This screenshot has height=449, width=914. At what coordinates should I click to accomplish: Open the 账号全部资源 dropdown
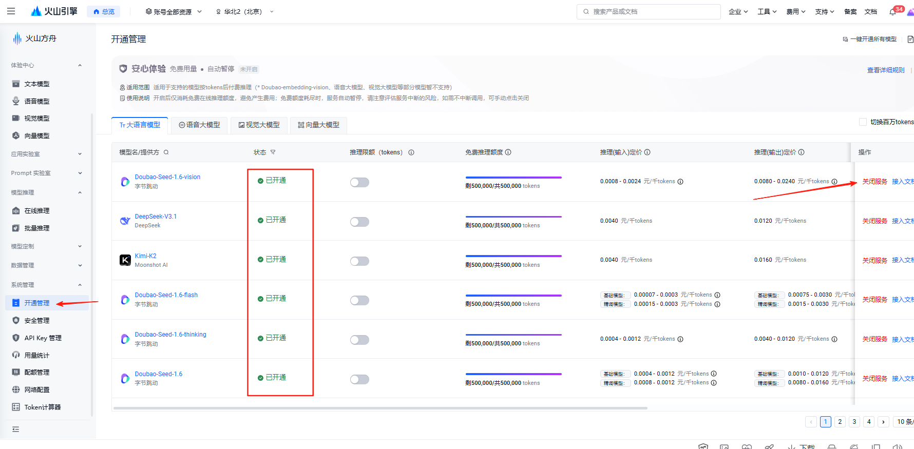pos(174,12)
